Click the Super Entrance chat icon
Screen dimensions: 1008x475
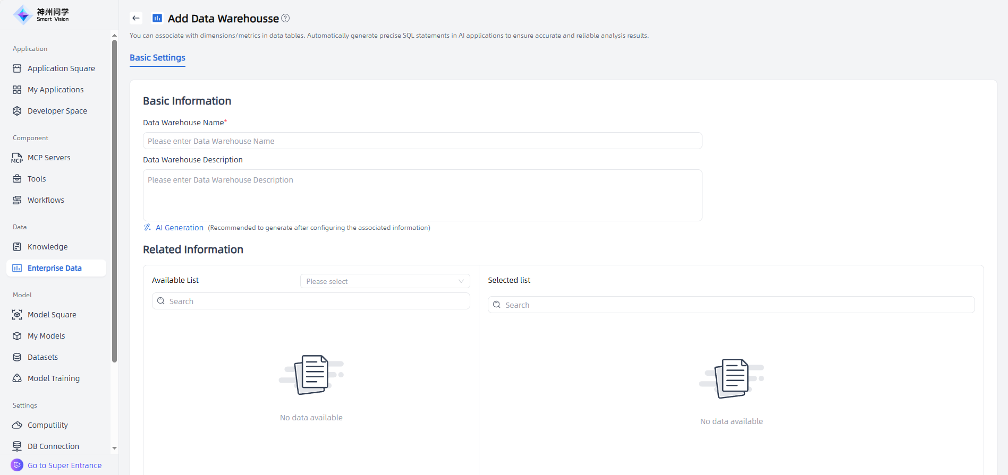[x=17, y=465]
